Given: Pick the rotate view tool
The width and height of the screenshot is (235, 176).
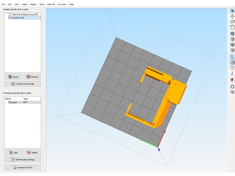Looking at the screenshot, I should coord(232,28).
